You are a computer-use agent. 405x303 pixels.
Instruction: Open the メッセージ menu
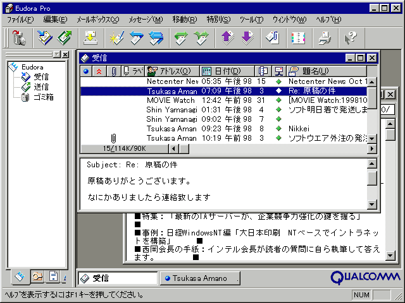click(x=146, y=20)
